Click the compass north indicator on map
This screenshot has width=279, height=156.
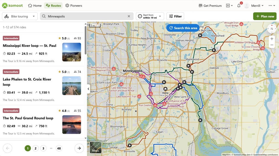(272, 29)
